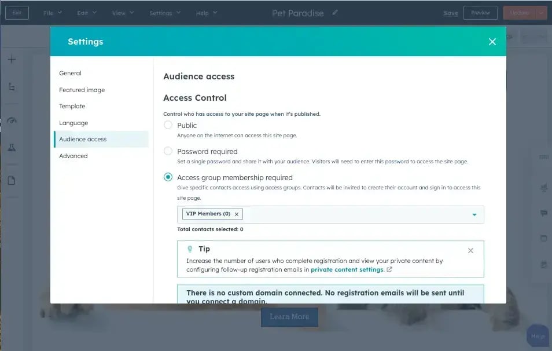
Task: Open the optimize gauge icon in sidebar
Action: coord(12,120)
